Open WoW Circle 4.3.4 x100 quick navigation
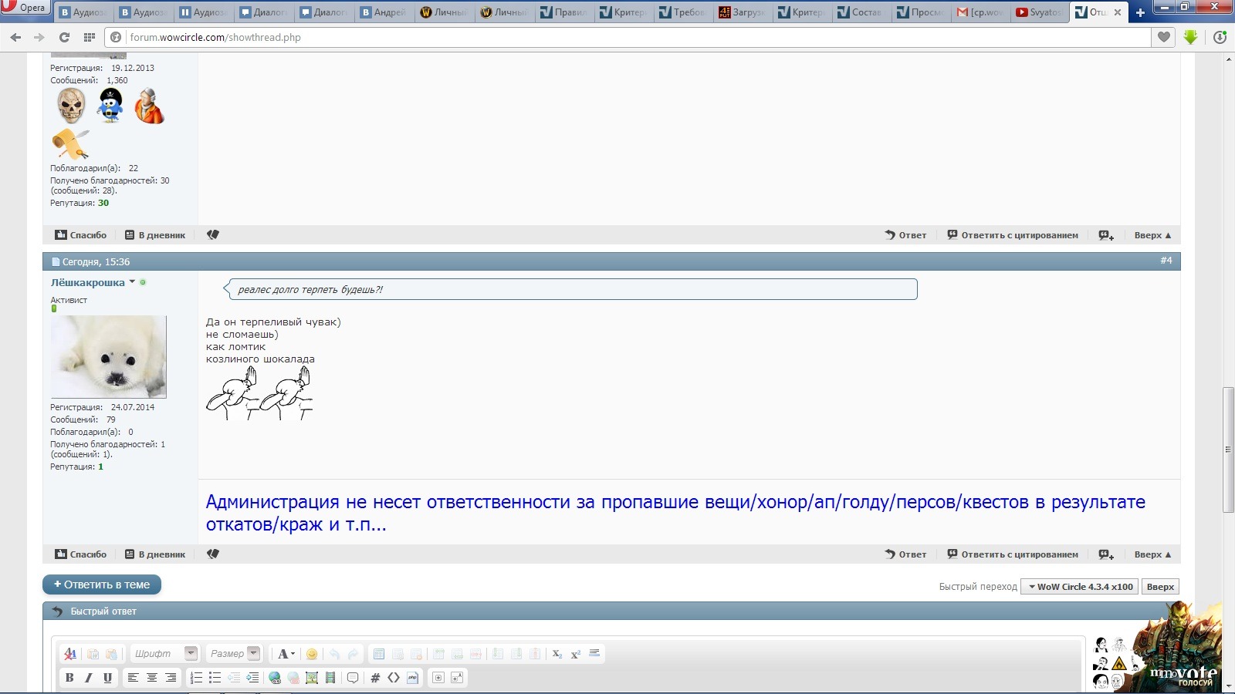 [1080, 587]
